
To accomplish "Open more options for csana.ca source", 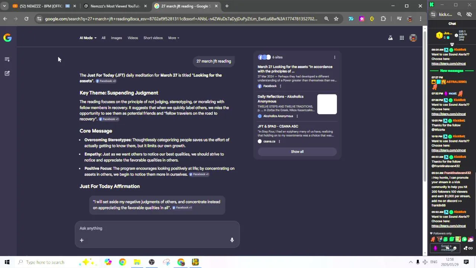I will [279, 141].
